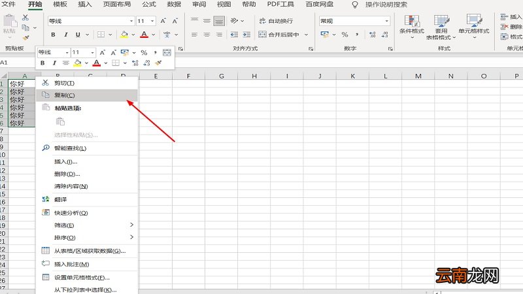Screen dimensions: 523x294
Task: Click the Cut scissors icon in ribbon clipboard
Action: coord(25,18)
